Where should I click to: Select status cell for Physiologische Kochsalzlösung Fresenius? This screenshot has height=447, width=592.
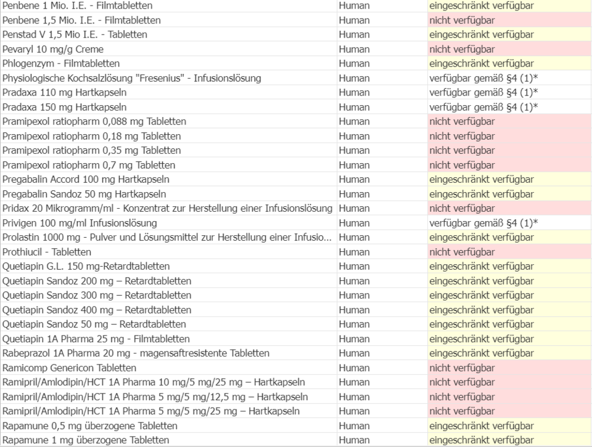483,78
